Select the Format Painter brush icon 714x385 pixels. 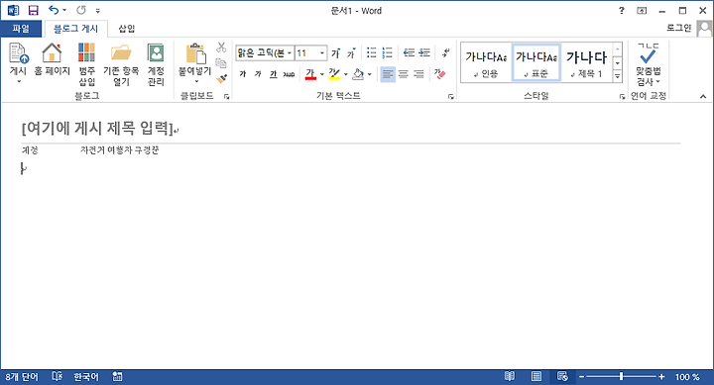pos(221,78)
